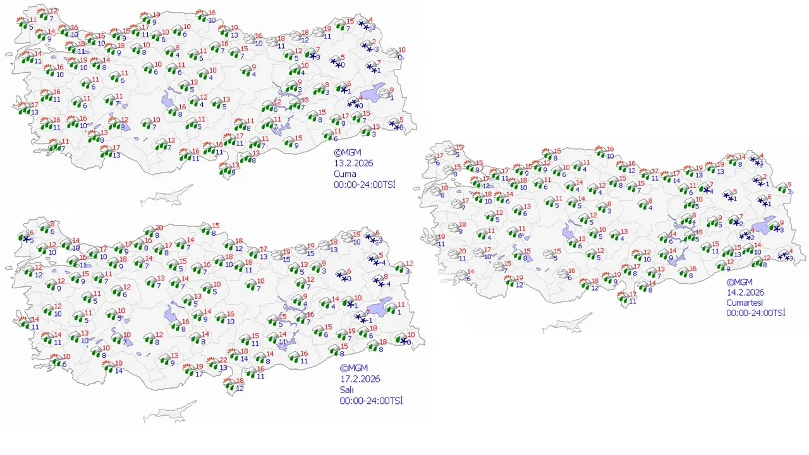This screenshot has height=455, width=809.
Task: Click the ©MGM credit on the Cumartesi map
Action: click(x=739, y=282)
